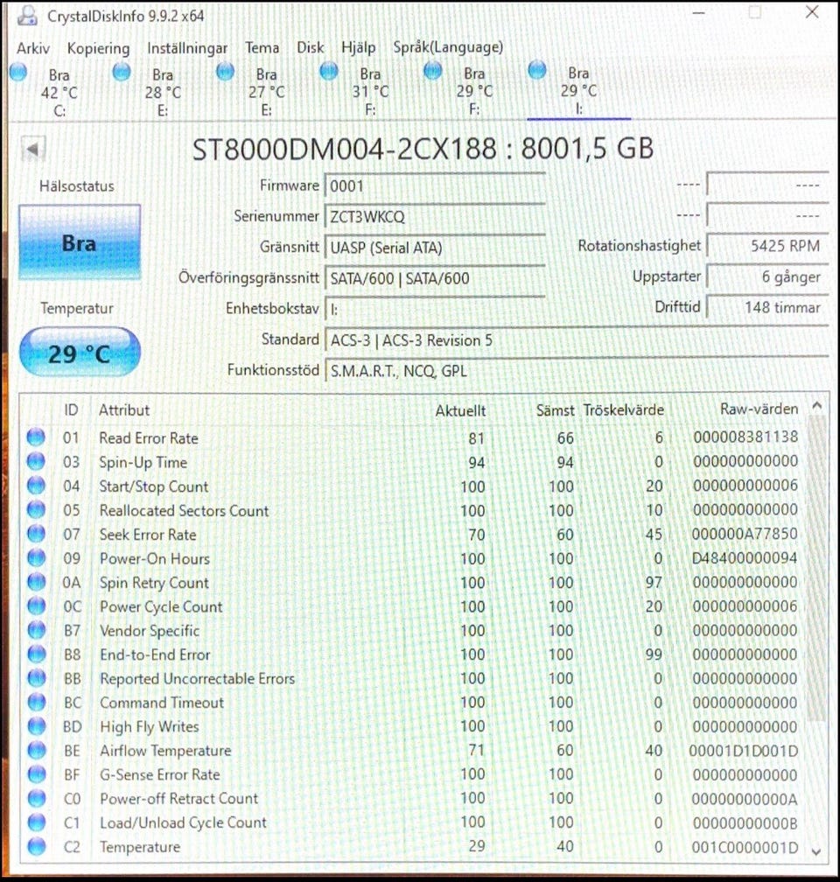The image size is (840, 882).
Task: Click the C2 Temperature row status orb
Action: pos(36,846)
